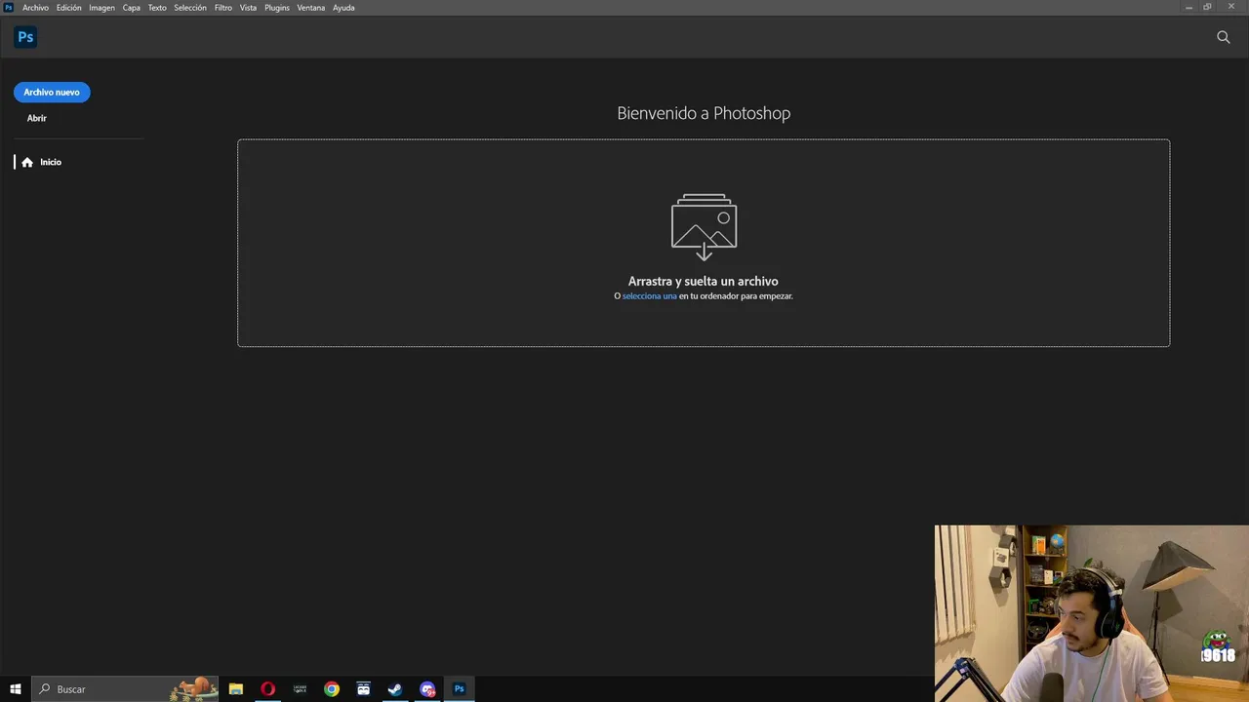Click the Inicio home icon

click(27, 162)
